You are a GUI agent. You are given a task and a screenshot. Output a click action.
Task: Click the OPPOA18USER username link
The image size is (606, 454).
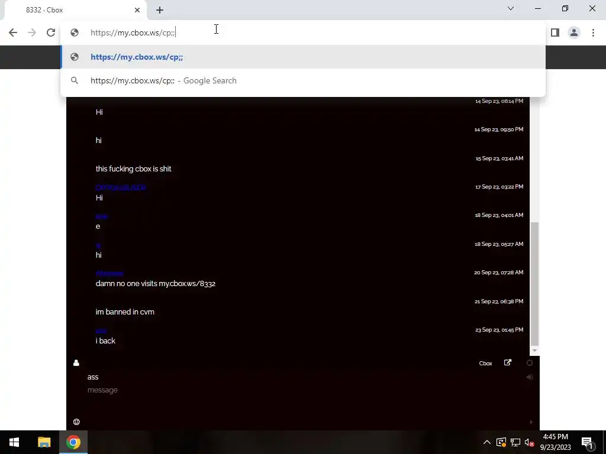pos(121,187)
